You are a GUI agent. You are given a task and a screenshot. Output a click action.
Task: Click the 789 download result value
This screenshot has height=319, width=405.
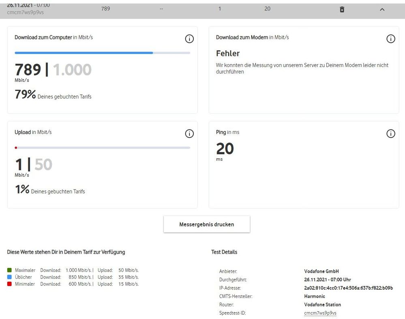[x=28, y=70]
